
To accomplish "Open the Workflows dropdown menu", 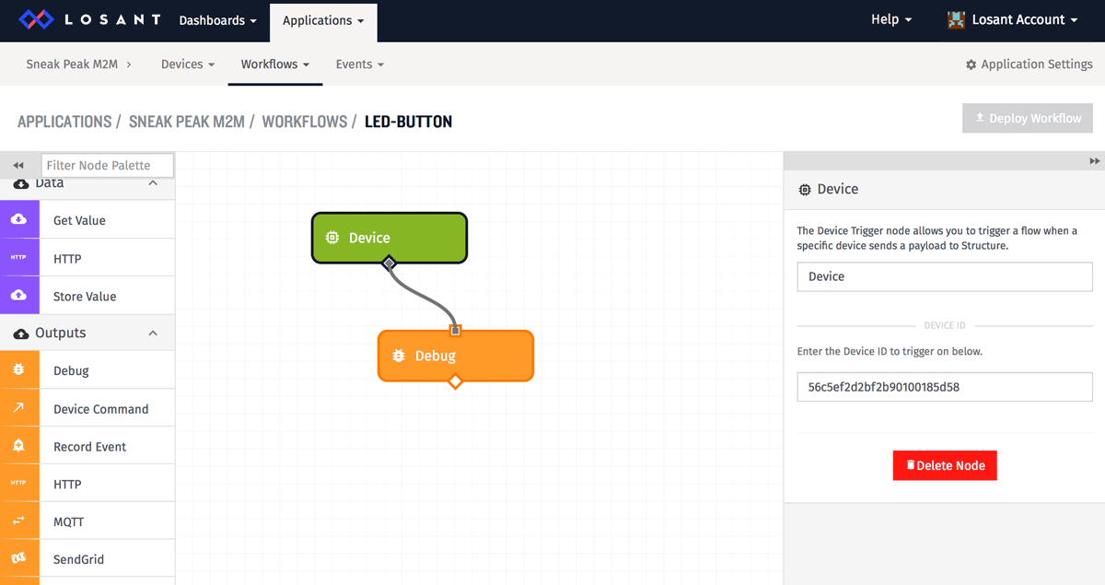I will 275,64.
